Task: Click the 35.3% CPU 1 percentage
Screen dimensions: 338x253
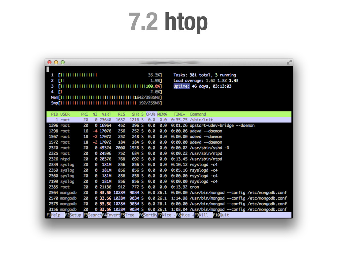Action: coord(154,75)
